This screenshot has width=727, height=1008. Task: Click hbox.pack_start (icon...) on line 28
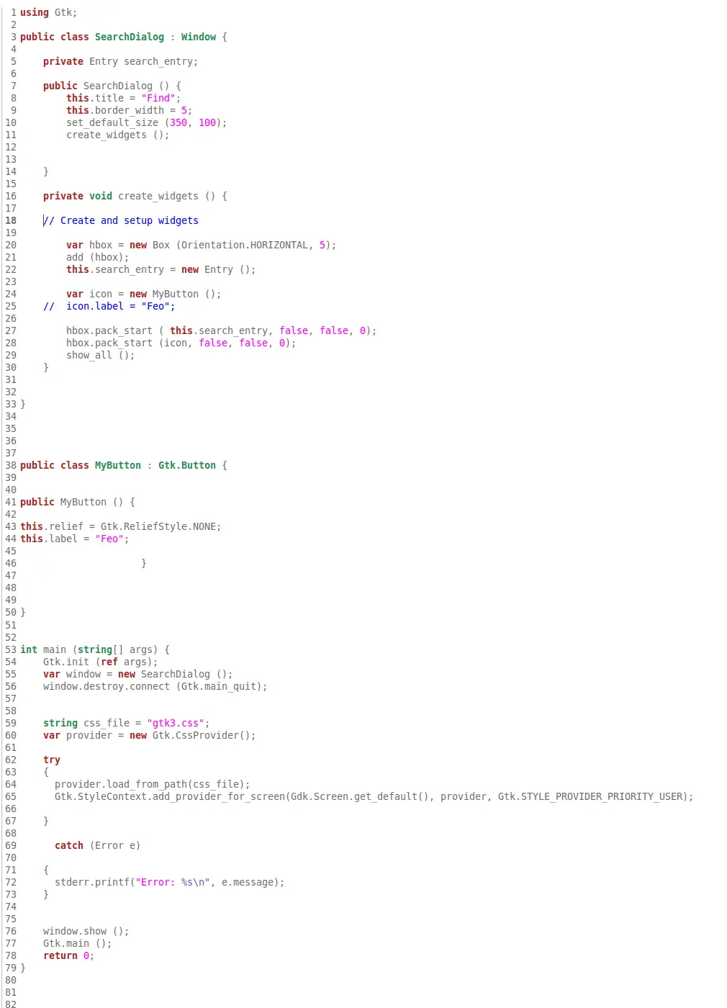(x=181, y=343)
